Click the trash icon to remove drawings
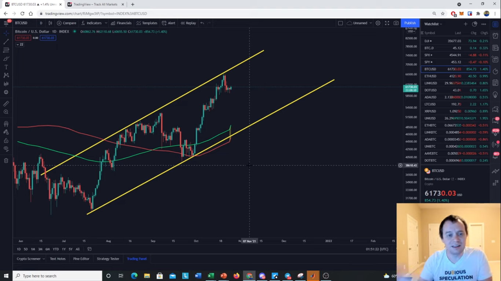The height and width of the screenshot is (281, 501). click(6, 161)
